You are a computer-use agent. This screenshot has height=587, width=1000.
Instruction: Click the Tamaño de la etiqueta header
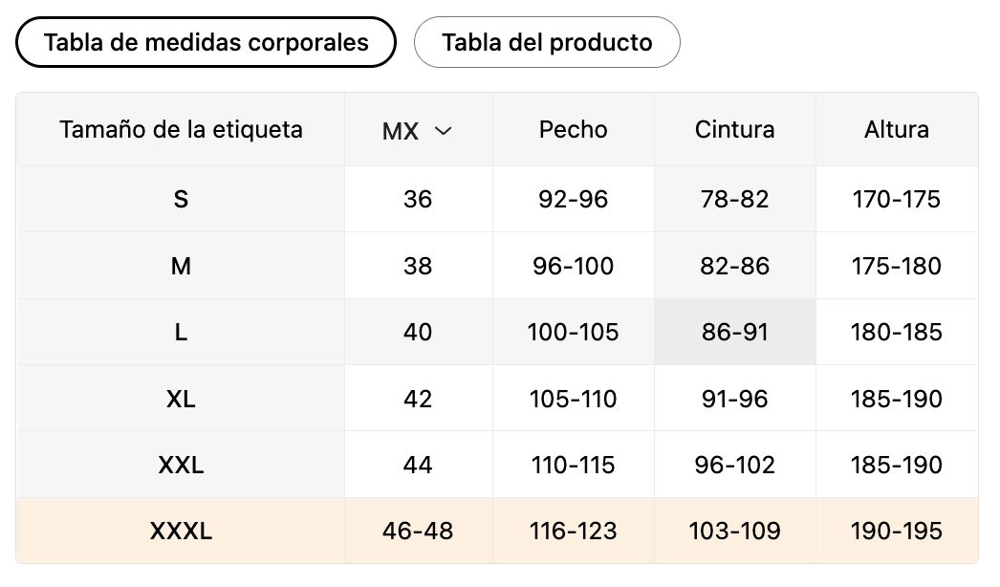181,130
